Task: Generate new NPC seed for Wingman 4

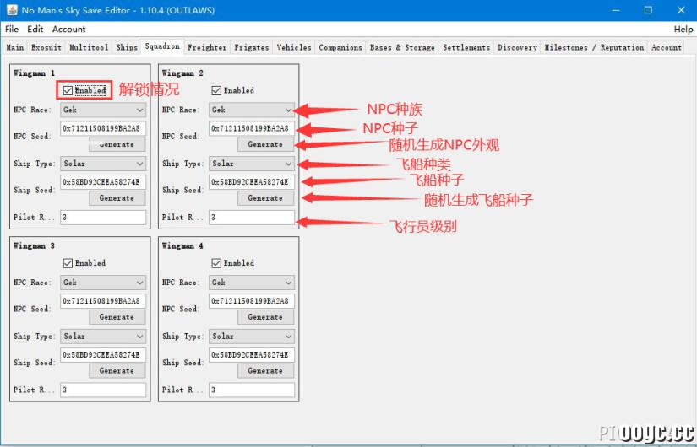Action: (x=265, y=317)
